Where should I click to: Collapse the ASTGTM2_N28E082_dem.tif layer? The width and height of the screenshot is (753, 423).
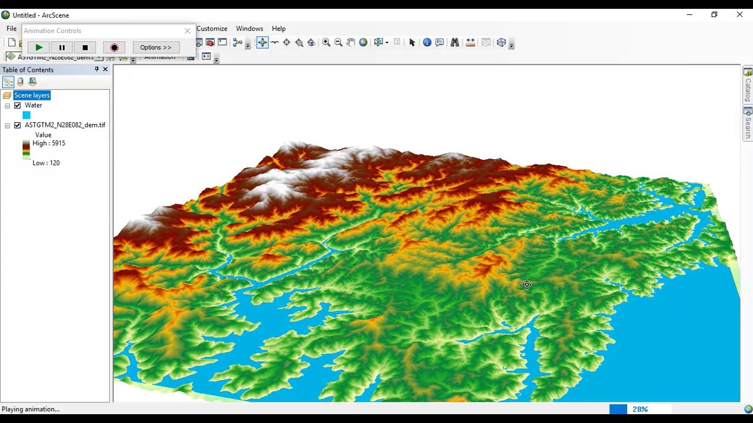click(x=8, y=125)
